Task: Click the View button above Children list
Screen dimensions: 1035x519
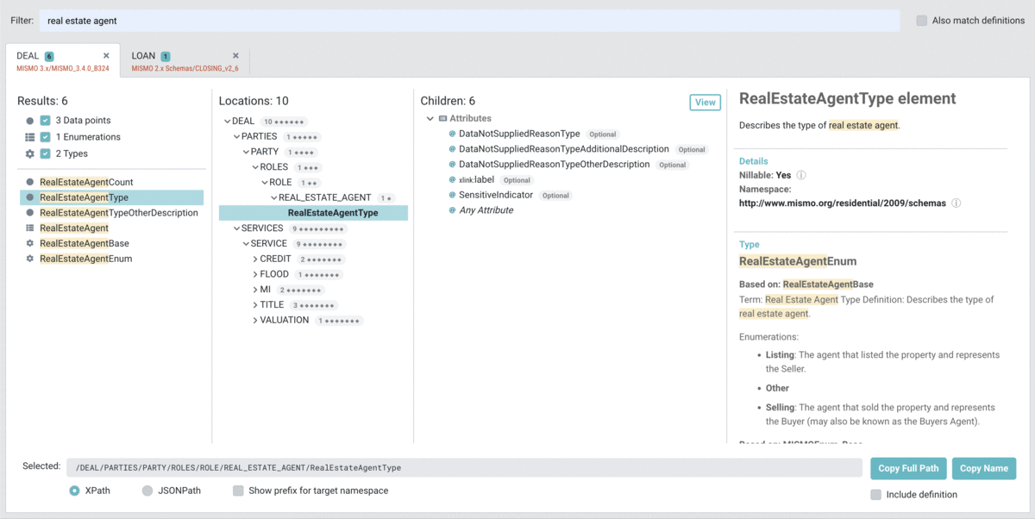Action: (x=705, y=102)
